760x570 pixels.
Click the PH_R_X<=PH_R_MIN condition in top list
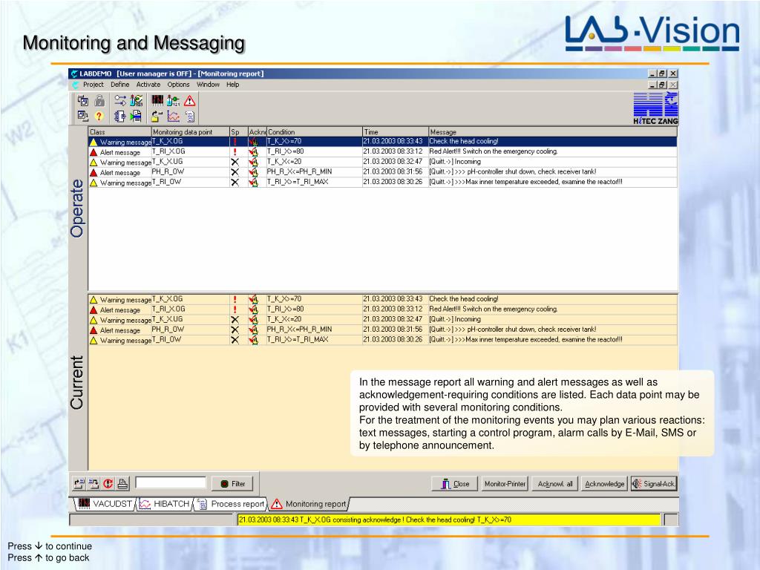299,172
